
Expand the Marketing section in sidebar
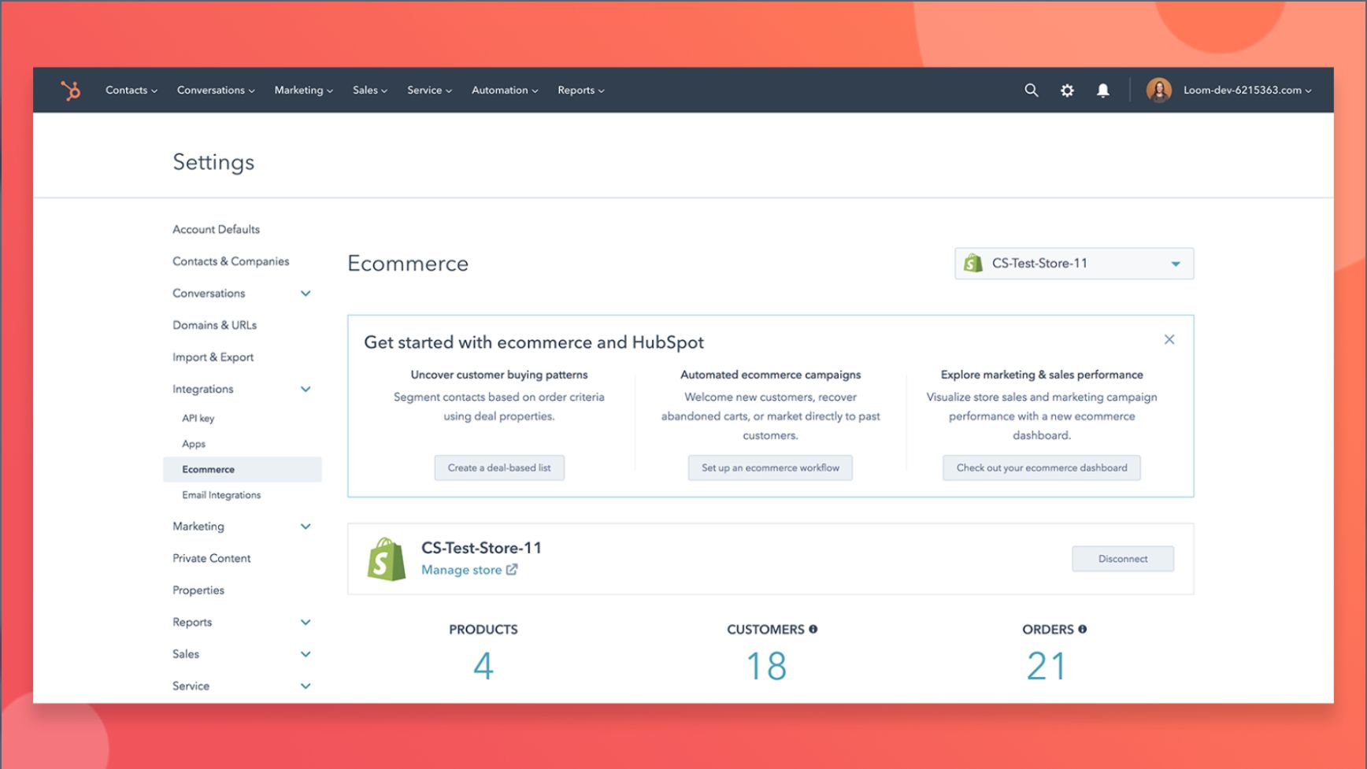pos(306,526)
